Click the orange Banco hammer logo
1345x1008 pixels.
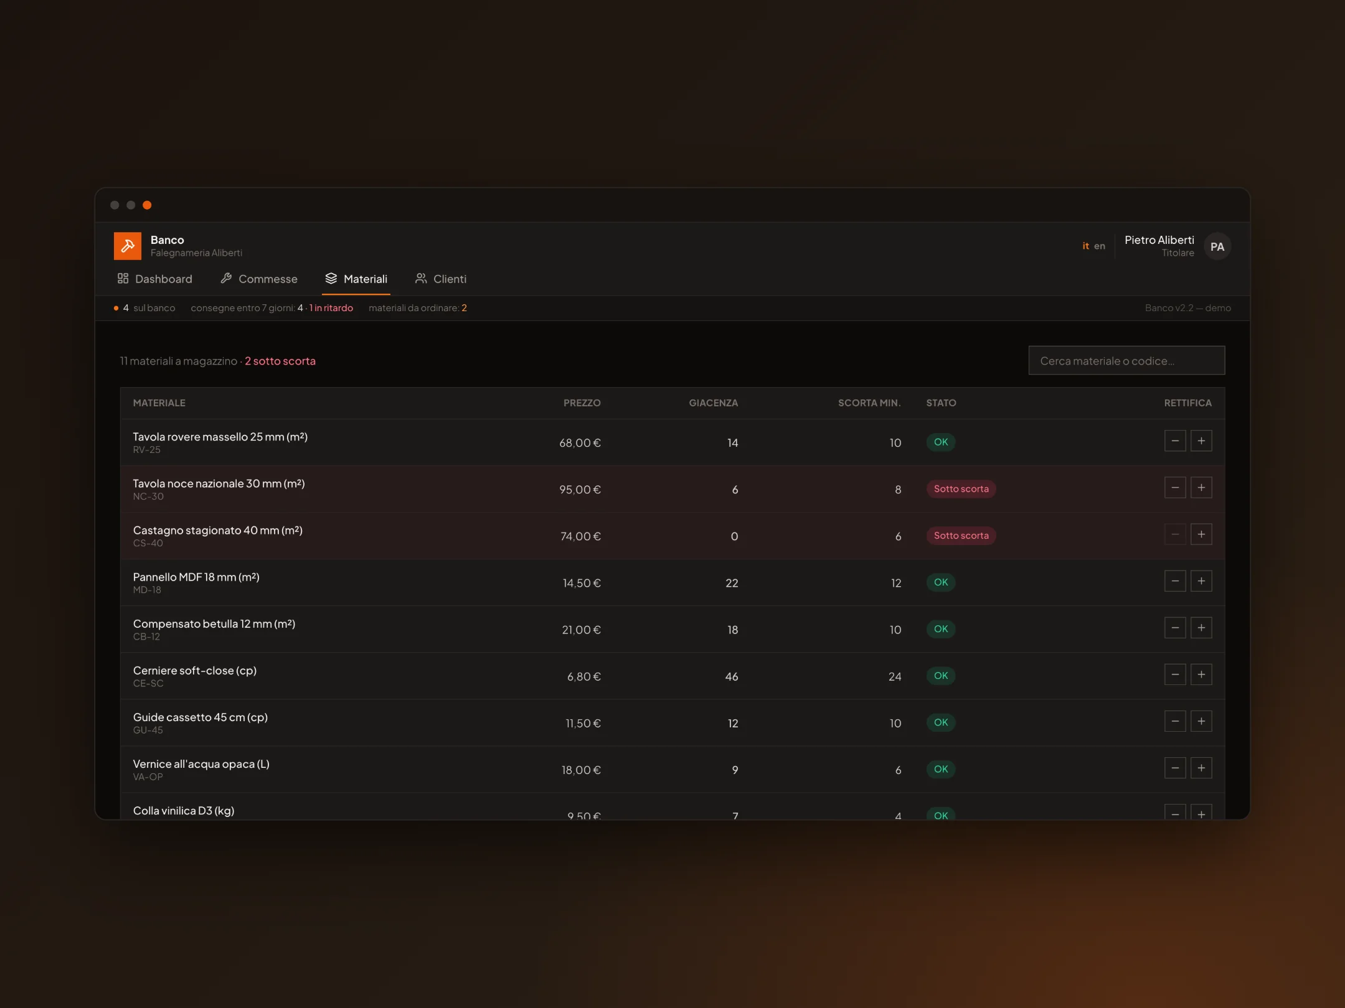127,246
